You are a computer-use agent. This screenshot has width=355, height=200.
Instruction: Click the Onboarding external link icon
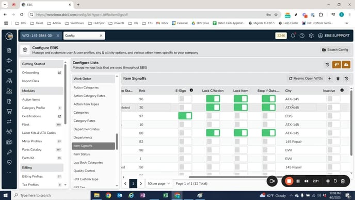tap(59, 72)
